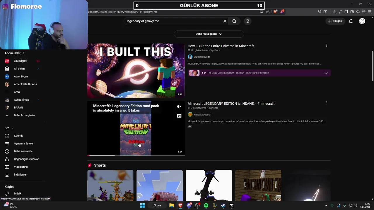Open the Arda channel
Image resolution: width=374 pixels, height=210 pixels.
(22, 92)
